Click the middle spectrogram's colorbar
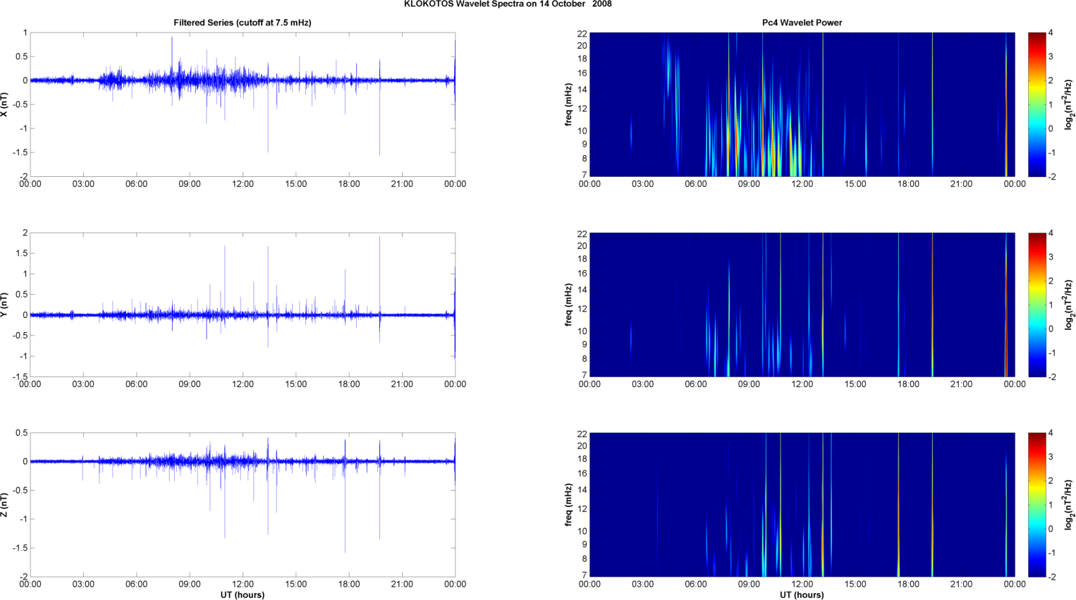This screenshot has height=600, width=1076. [x=1037, y=305]
